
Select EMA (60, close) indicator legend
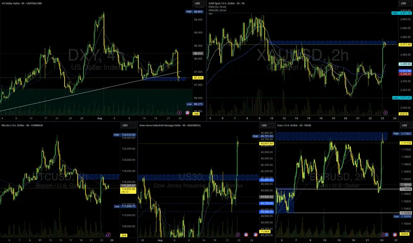click(x=217, y=10)
